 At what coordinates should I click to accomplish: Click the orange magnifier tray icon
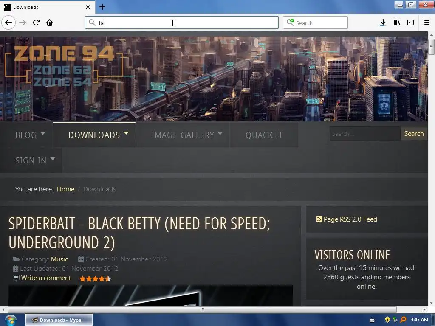click(x=404, y=320)
